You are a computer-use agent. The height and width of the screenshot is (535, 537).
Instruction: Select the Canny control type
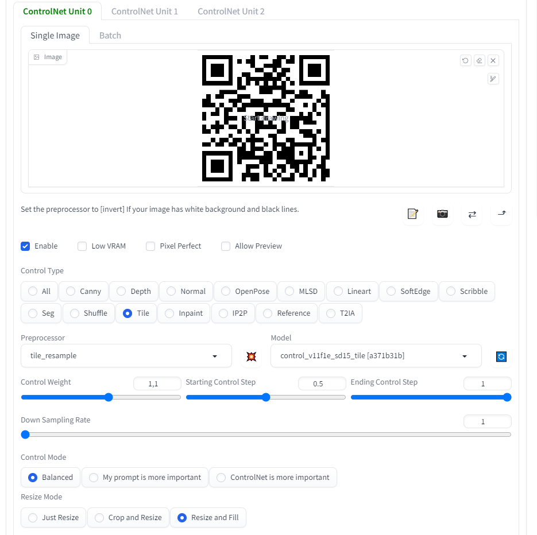point(84,292)
